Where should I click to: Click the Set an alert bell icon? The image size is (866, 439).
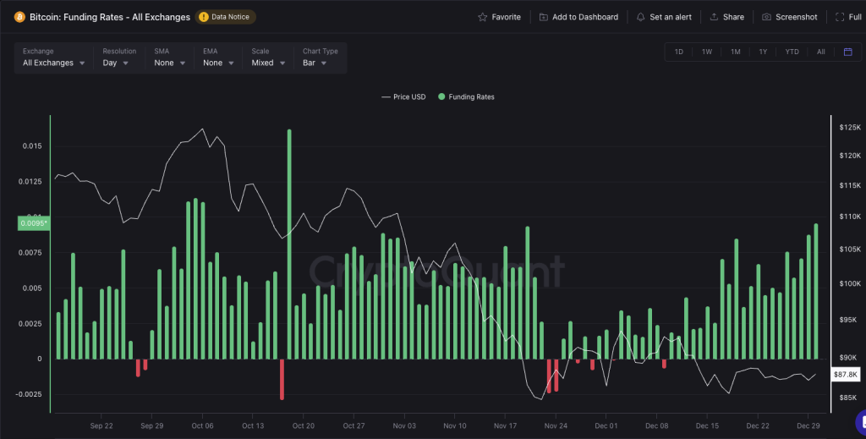point(641,17)
